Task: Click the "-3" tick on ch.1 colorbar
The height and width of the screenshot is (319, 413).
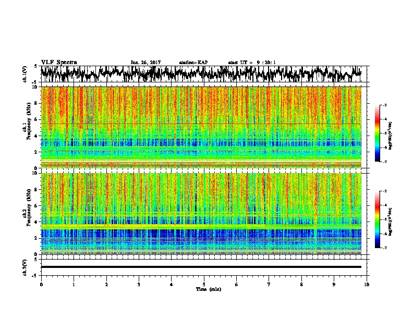Action: coord(384,105)
